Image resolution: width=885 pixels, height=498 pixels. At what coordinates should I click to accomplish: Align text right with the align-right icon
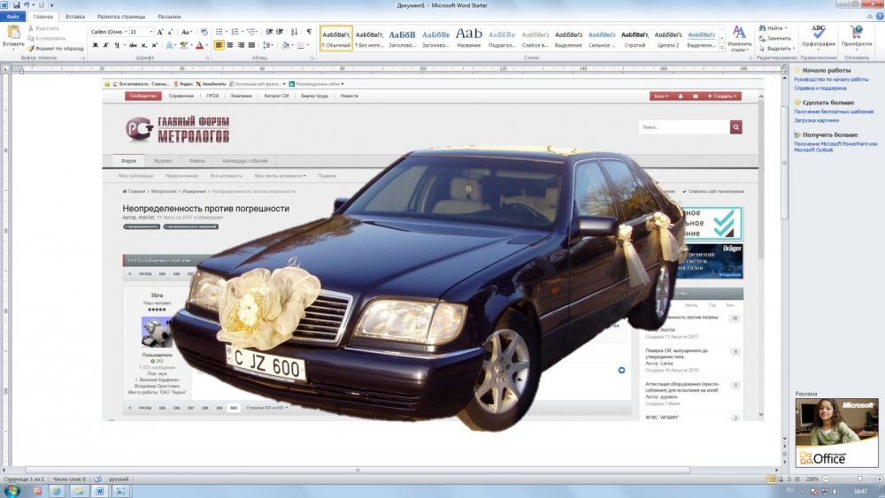point(241,45)
